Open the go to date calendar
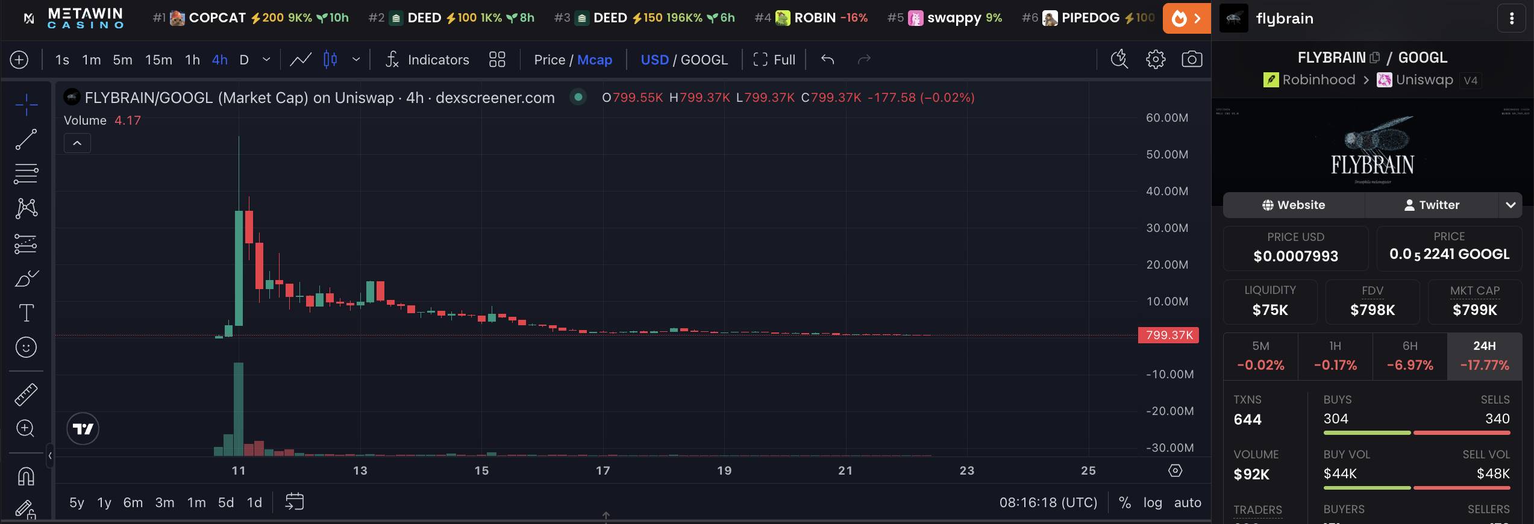Image resolution: width=1534 pixels, height=524 pixels. click(x=295, y=502)
